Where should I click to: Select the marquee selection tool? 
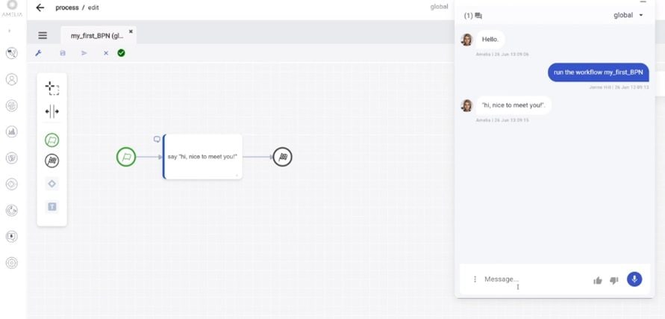52,88
